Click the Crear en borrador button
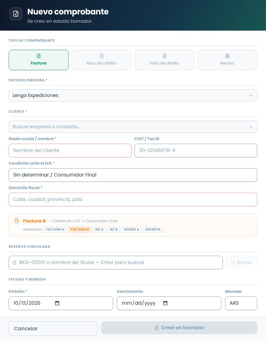This screenshot has width=266, height=340. [x=179, y=328]
